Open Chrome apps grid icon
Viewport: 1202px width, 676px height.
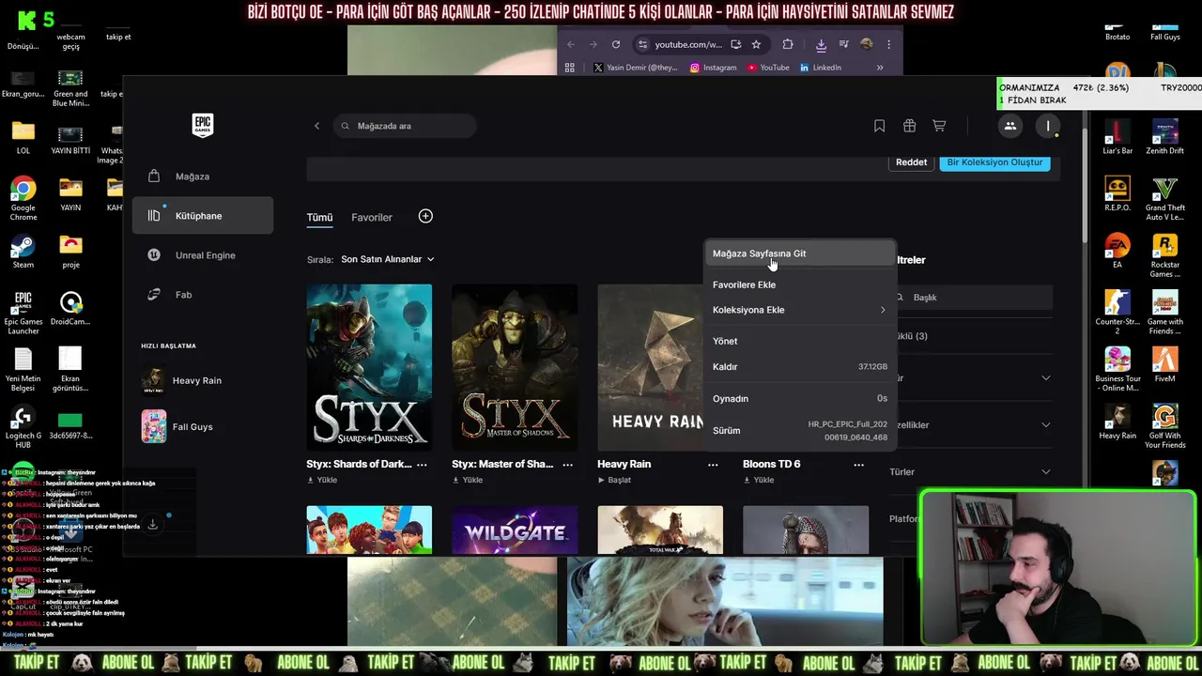point(569,68)
